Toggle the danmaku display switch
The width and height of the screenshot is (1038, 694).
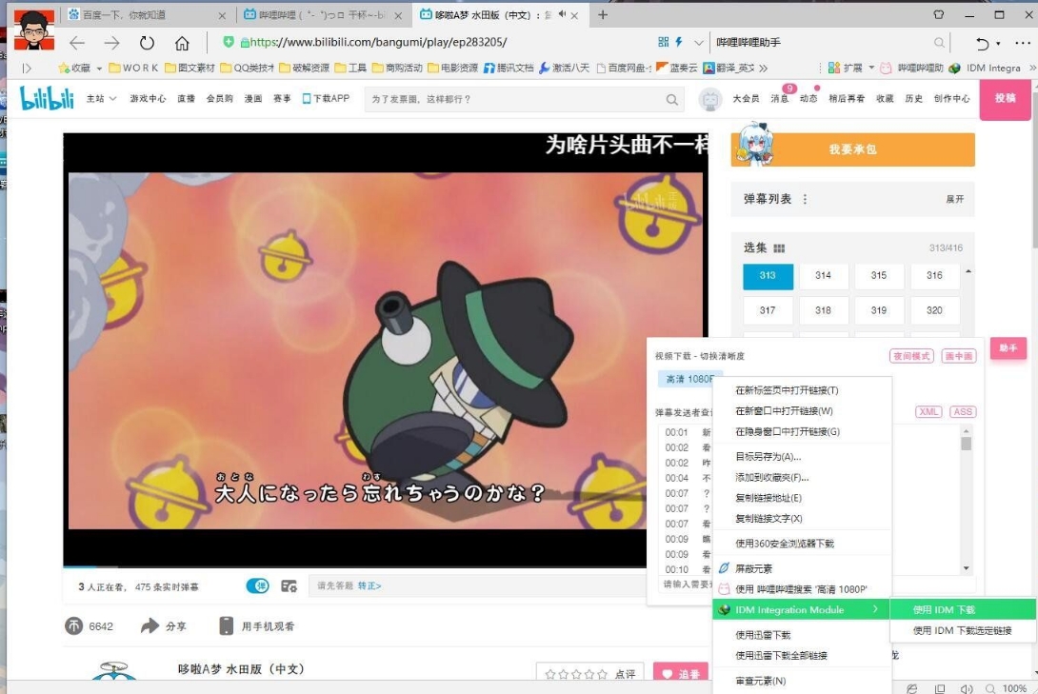pyautogui.click(x=257, y=585)
